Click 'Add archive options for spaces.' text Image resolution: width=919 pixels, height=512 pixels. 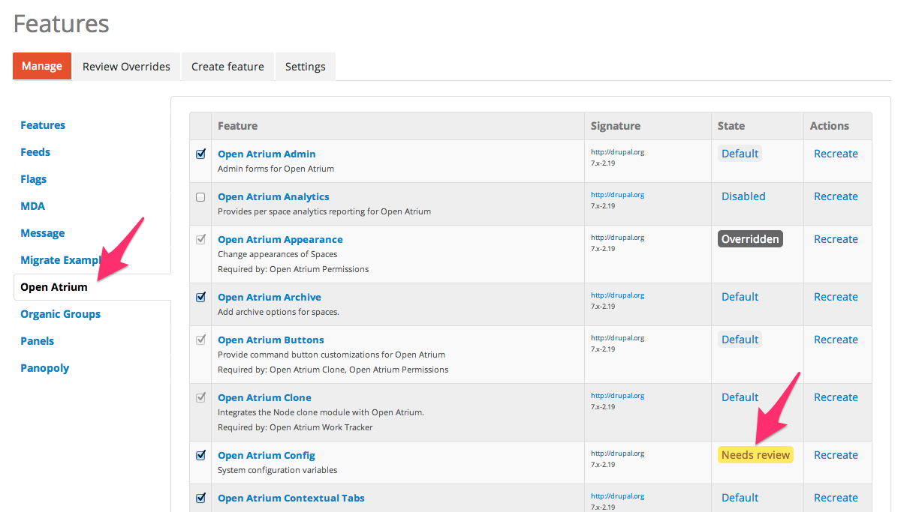(278, 312)
